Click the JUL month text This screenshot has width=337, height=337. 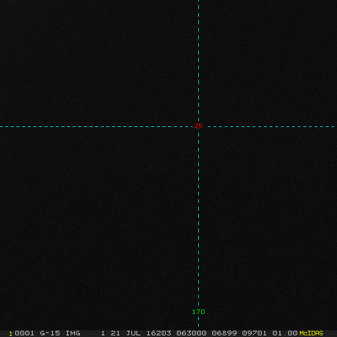133,333
